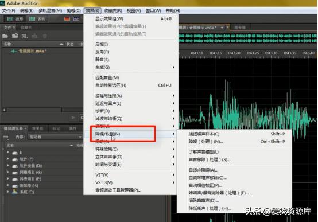Switch to Multitrack (多轨) editor view

[x=37, y=19]
